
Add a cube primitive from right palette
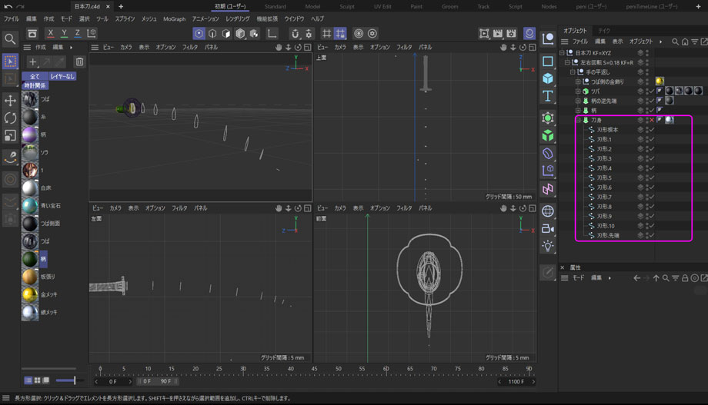coord(548,78)
